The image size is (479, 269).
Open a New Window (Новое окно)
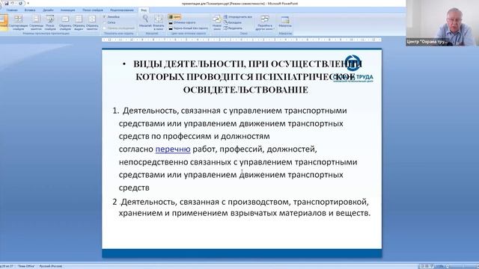(217, 22)
